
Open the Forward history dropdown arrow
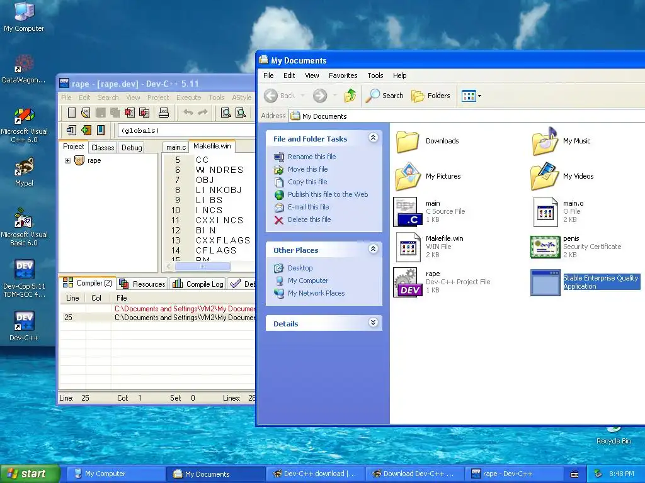[335, 96]
